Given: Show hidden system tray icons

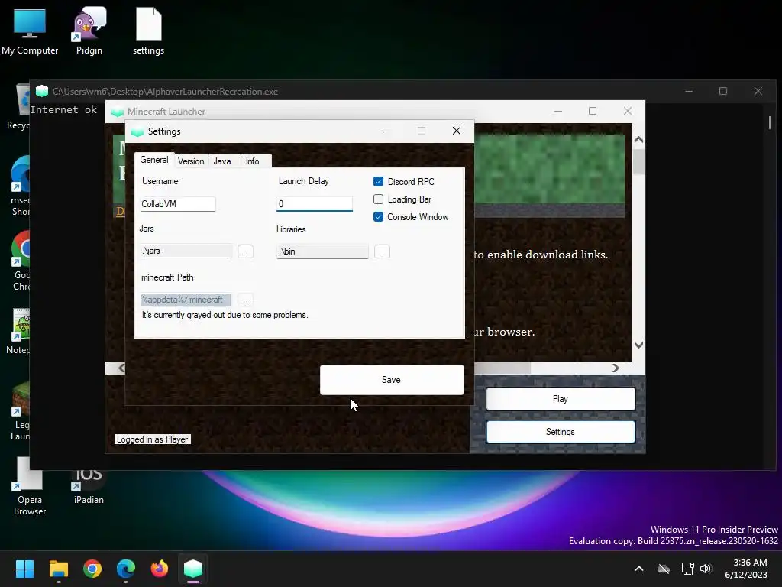Looking at the screenshot, I should [x=639, y=569].
